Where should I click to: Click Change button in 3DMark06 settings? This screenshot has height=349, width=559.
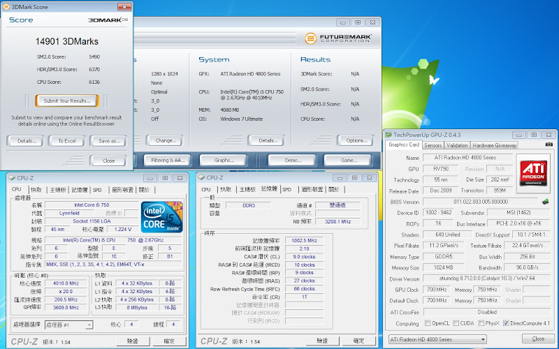[x=165, y=141]
